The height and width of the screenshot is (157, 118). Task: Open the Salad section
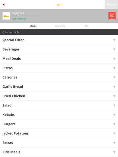click(59, 105)
